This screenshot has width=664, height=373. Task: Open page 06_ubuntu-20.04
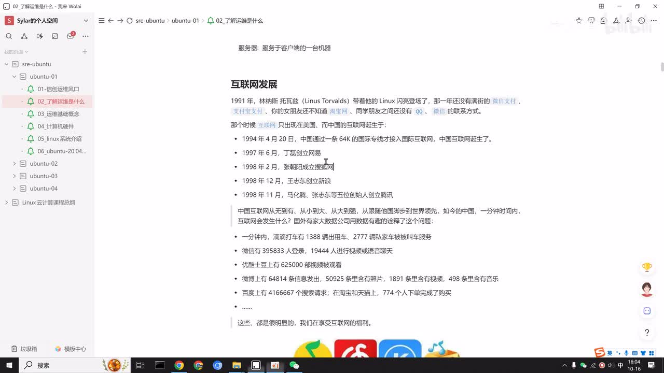(62, 151)
